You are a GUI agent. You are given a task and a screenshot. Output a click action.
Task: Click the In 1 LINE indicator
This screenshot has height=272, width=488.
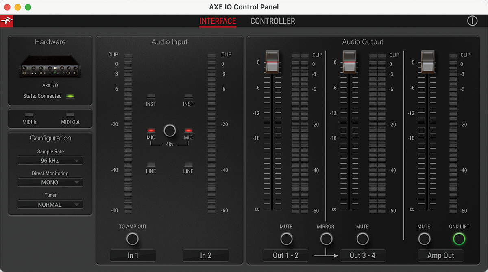(x=151, y=164)
